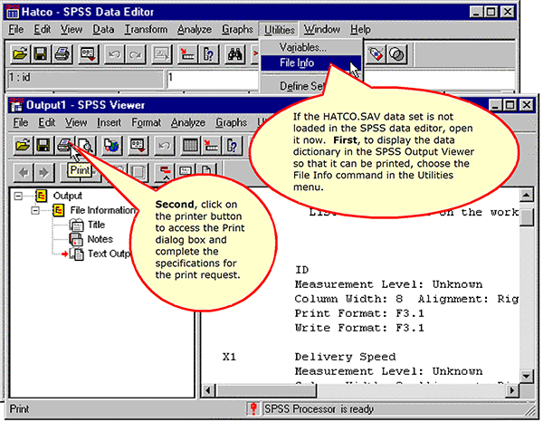Click horizontal scrollbar left arrow in Viewer
Screen dimensions: 543x422
[x=208, y=390]
